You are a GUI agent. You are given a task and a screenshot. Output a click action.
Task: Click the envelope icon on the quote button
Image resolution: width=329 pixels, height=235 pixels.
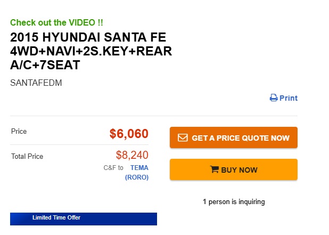pyautogui.click(x=183, y=137)
